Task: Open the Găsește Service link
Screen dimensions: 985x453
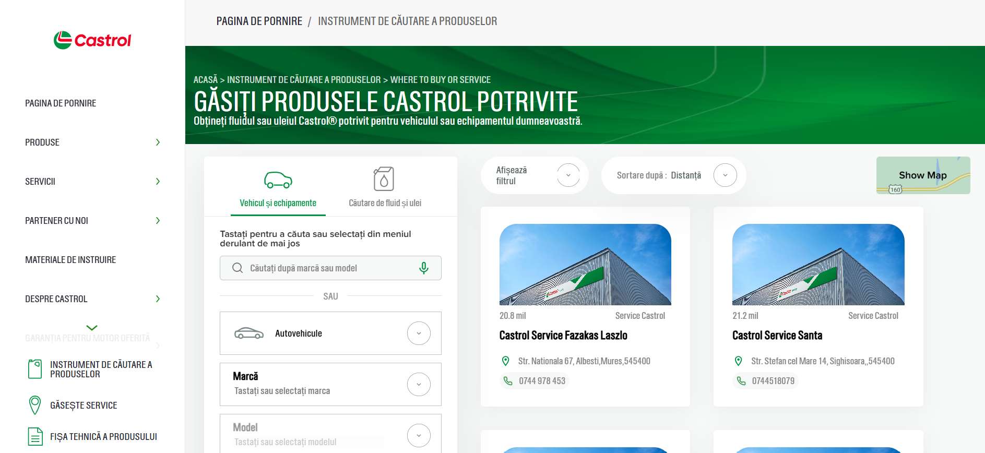Action: click(84, 406)
